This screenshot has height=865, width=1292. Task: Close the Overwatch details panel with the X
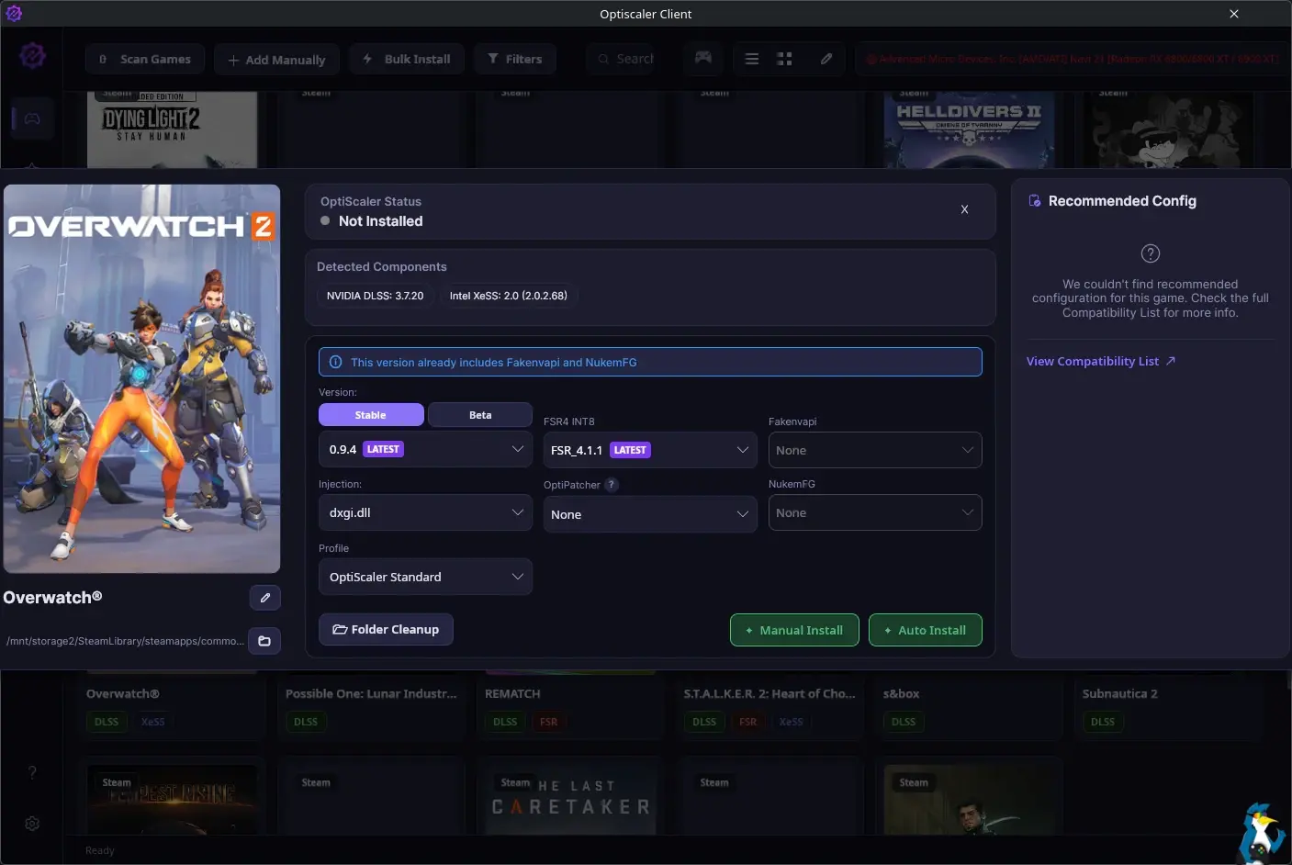964,209
